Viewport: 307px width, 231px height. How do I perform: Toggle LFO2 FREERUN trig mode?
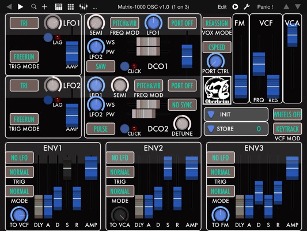click(x=24, y=119)
